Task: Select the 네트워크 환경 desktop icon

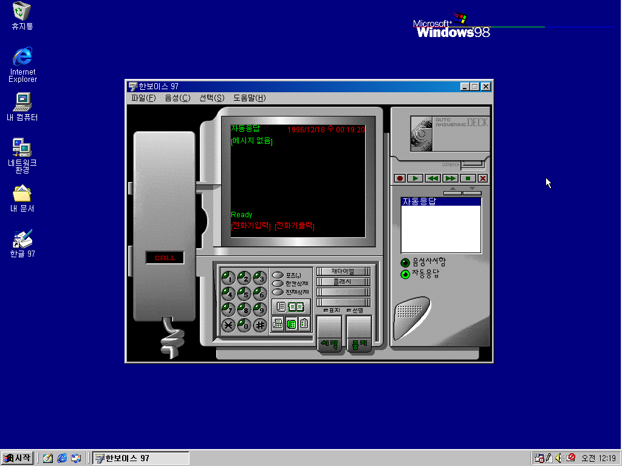Action: 22,156
